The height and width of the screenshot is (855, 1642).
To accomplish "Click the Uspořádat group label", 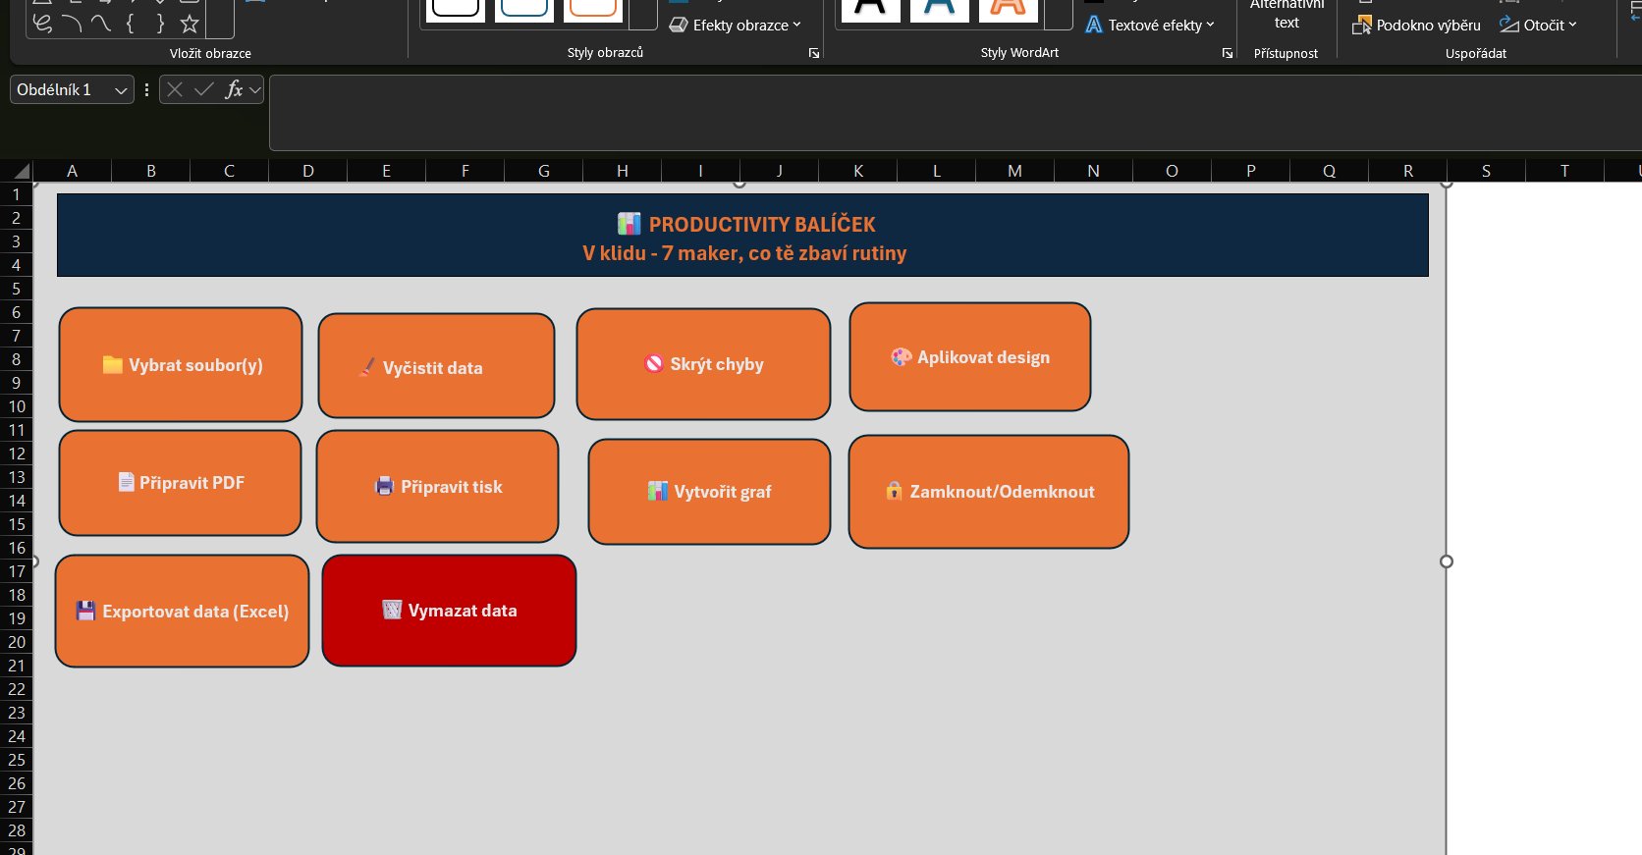I will [1476, 53].
